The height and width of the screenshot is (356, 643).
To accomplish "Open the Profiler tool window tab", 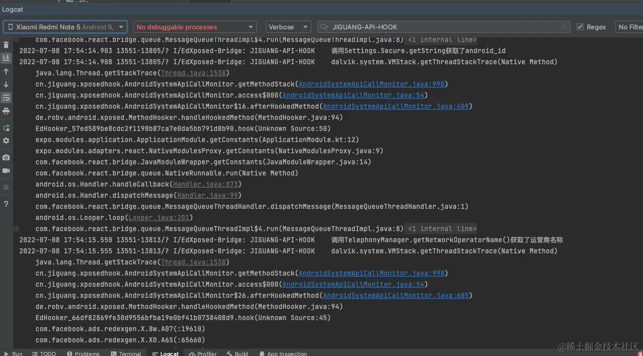I will click(203, 353).
